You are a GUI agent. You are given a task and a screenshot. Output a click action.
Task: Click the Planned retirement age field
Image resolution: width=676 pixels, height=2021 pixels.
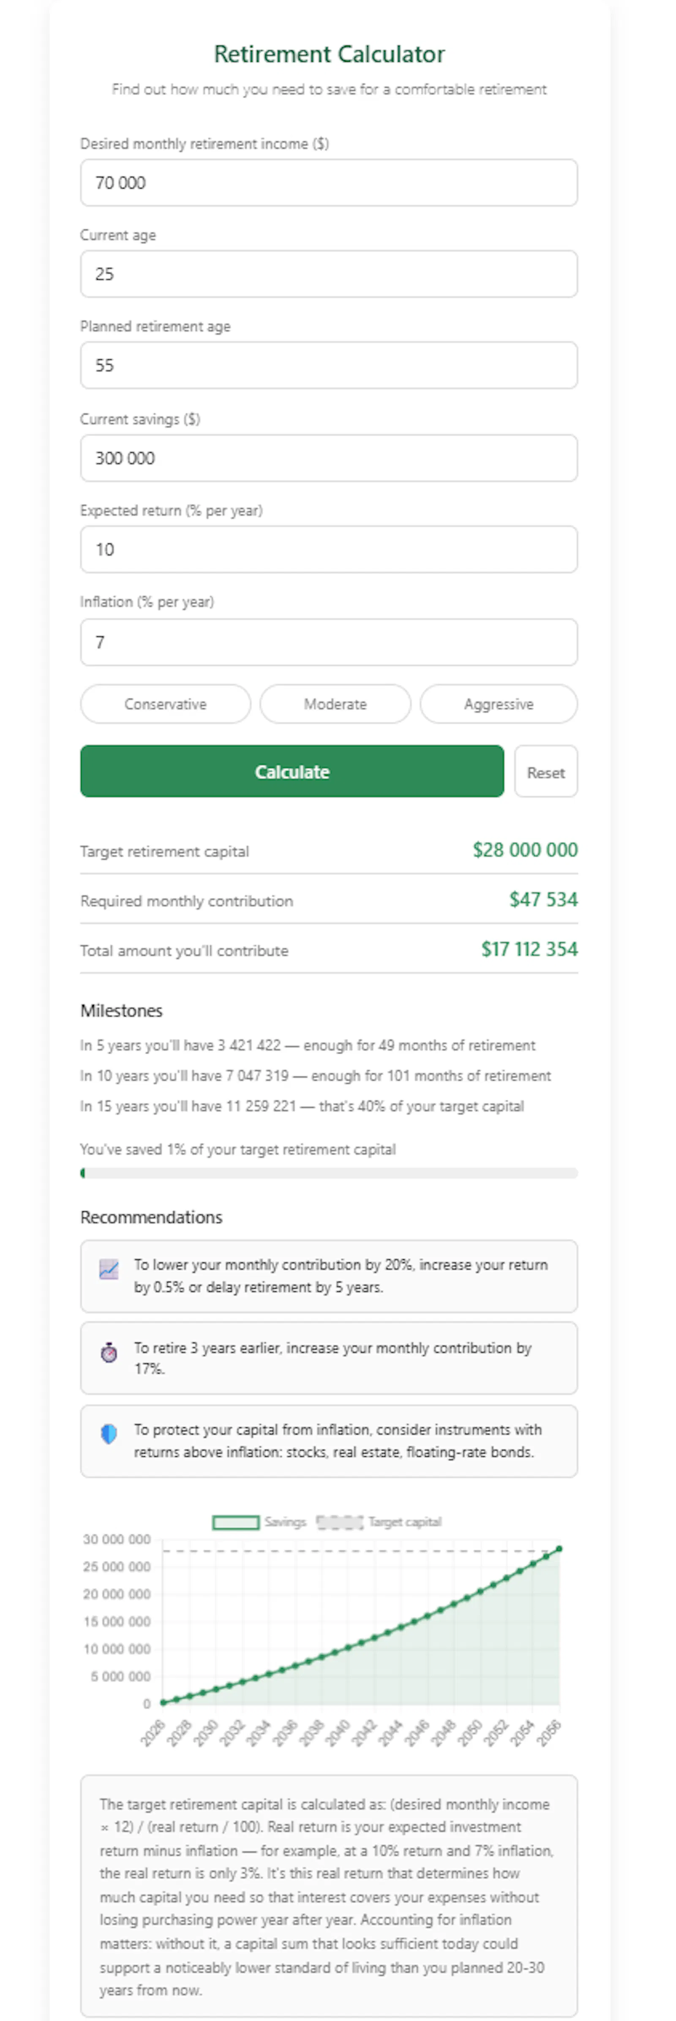coord(329,365)
